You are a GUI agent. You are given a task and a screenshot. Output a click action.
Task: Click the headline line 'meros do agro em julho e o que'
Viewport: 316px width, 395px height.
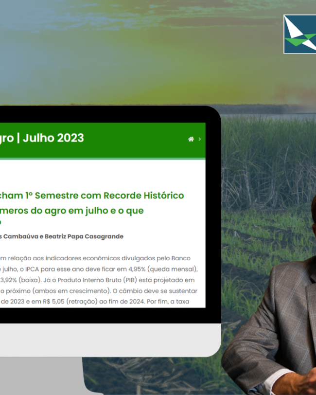tap(72, 211)
